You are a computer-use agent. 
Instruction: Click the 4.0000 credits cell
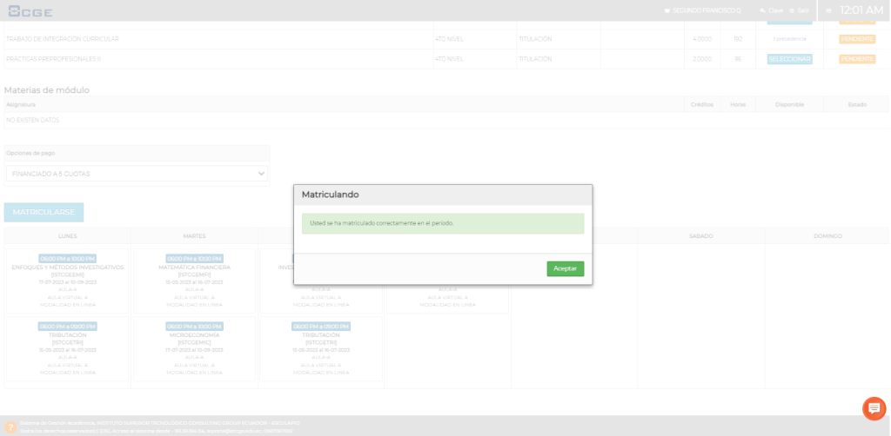tap(702, 39)
